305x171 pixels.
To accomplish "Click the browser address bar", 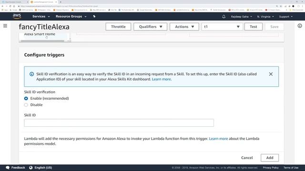I will tap(146, 6).
